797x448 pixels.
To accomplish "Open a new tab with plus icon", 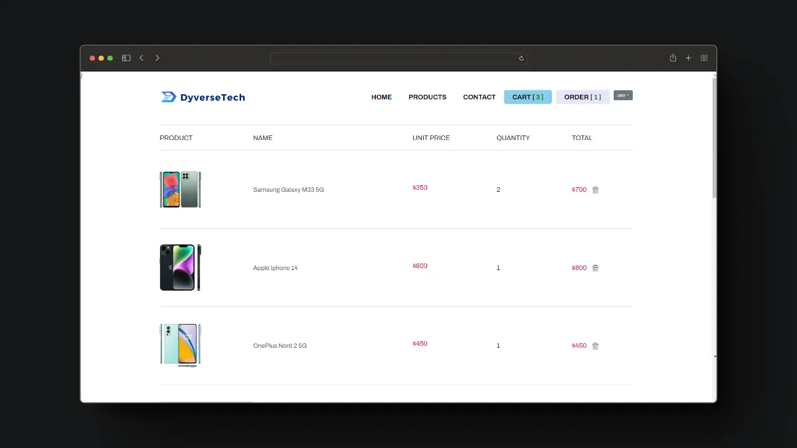I will 689,58.
